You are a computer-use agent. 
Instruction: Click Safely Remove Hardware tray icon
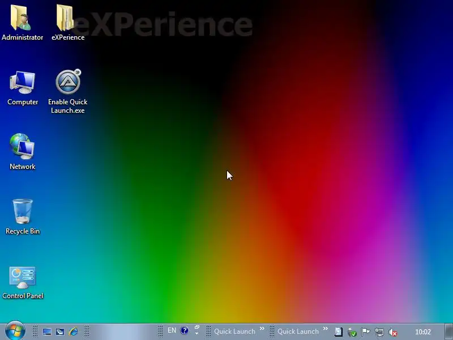(x=352, y=332)
